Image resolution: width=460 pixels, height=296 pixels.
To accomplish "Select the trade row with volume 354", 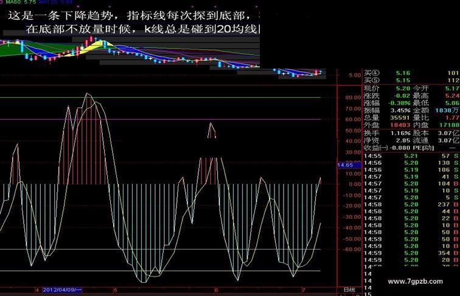I will pyautogui.click(x=411, y=253).
